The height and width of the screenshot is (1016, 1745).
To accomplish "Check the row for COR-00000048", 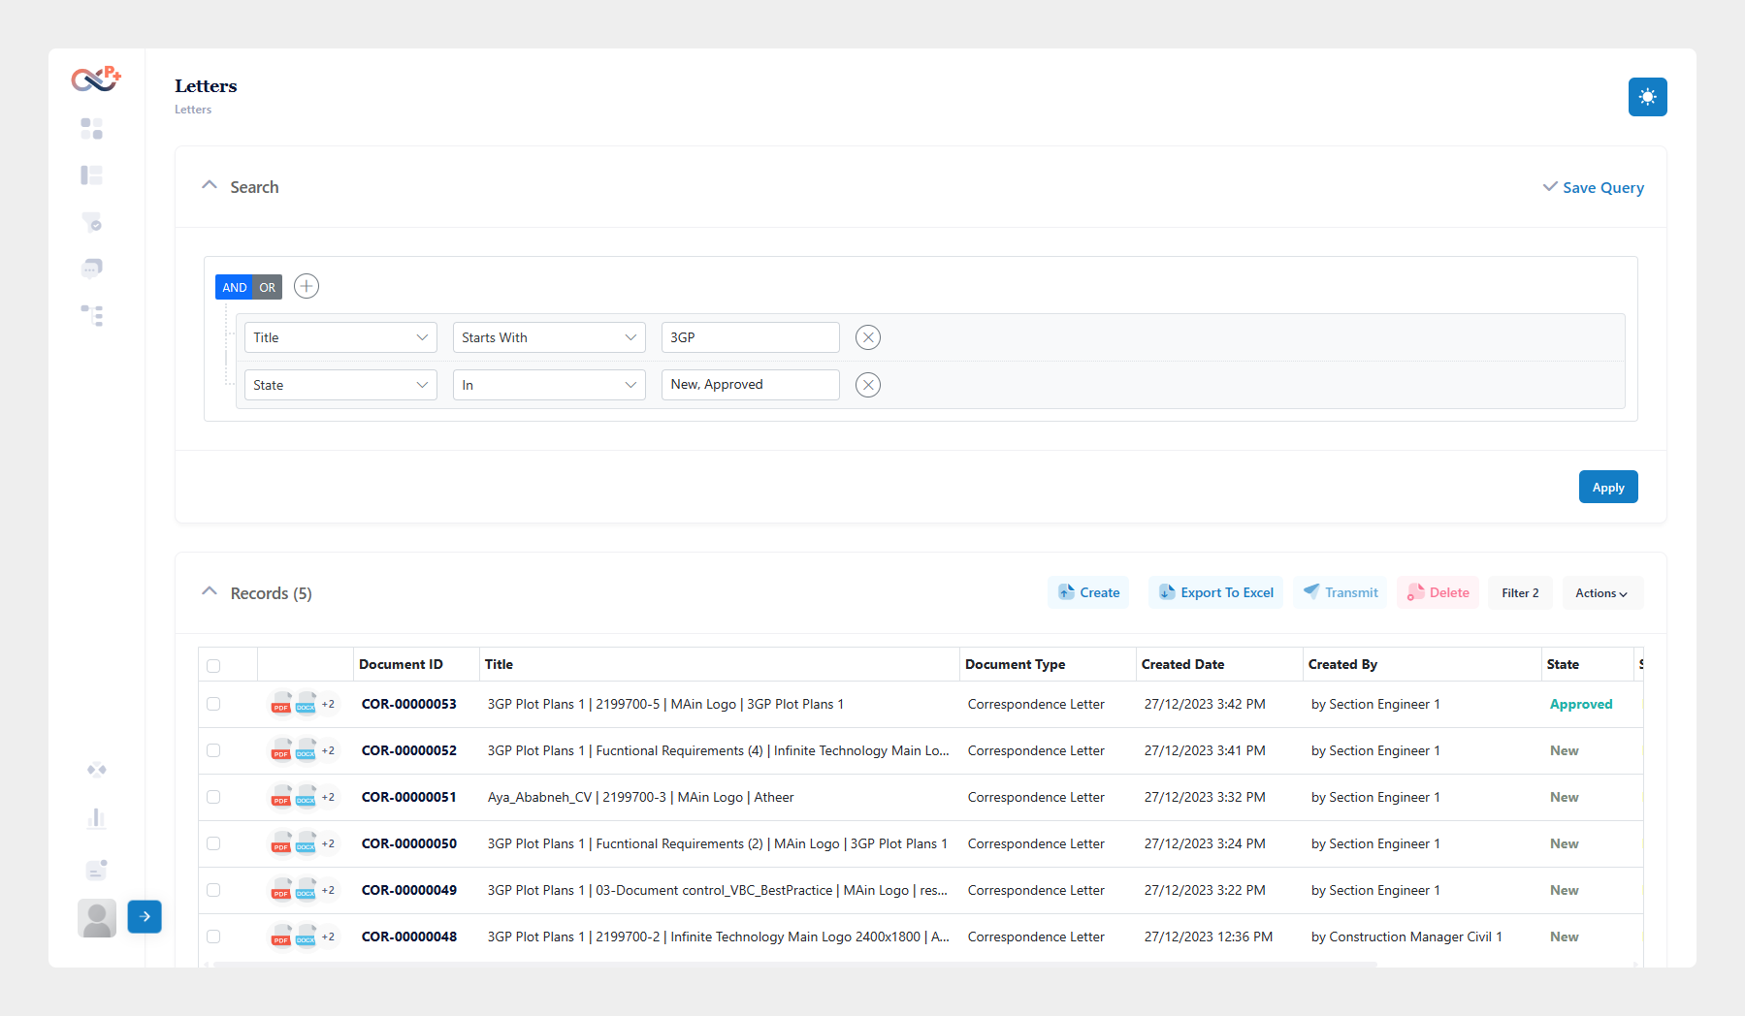I will tap(213, 937).
